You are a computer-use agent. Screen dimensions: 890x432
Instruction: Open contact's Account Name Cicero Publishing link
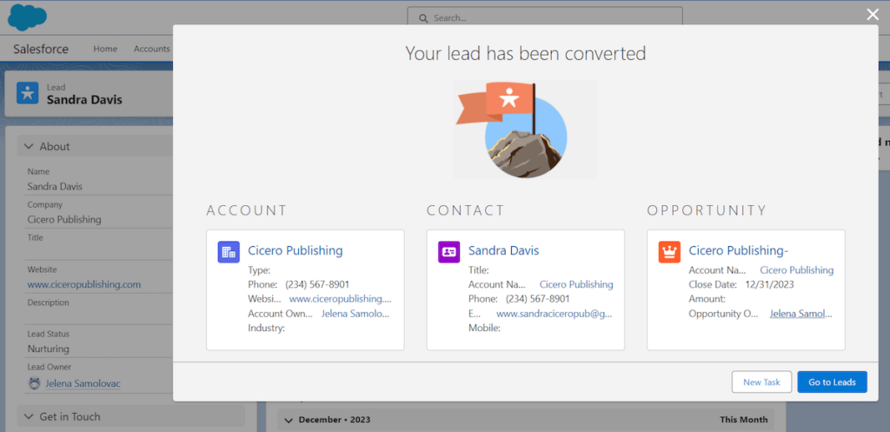click(x=576, y=284)
